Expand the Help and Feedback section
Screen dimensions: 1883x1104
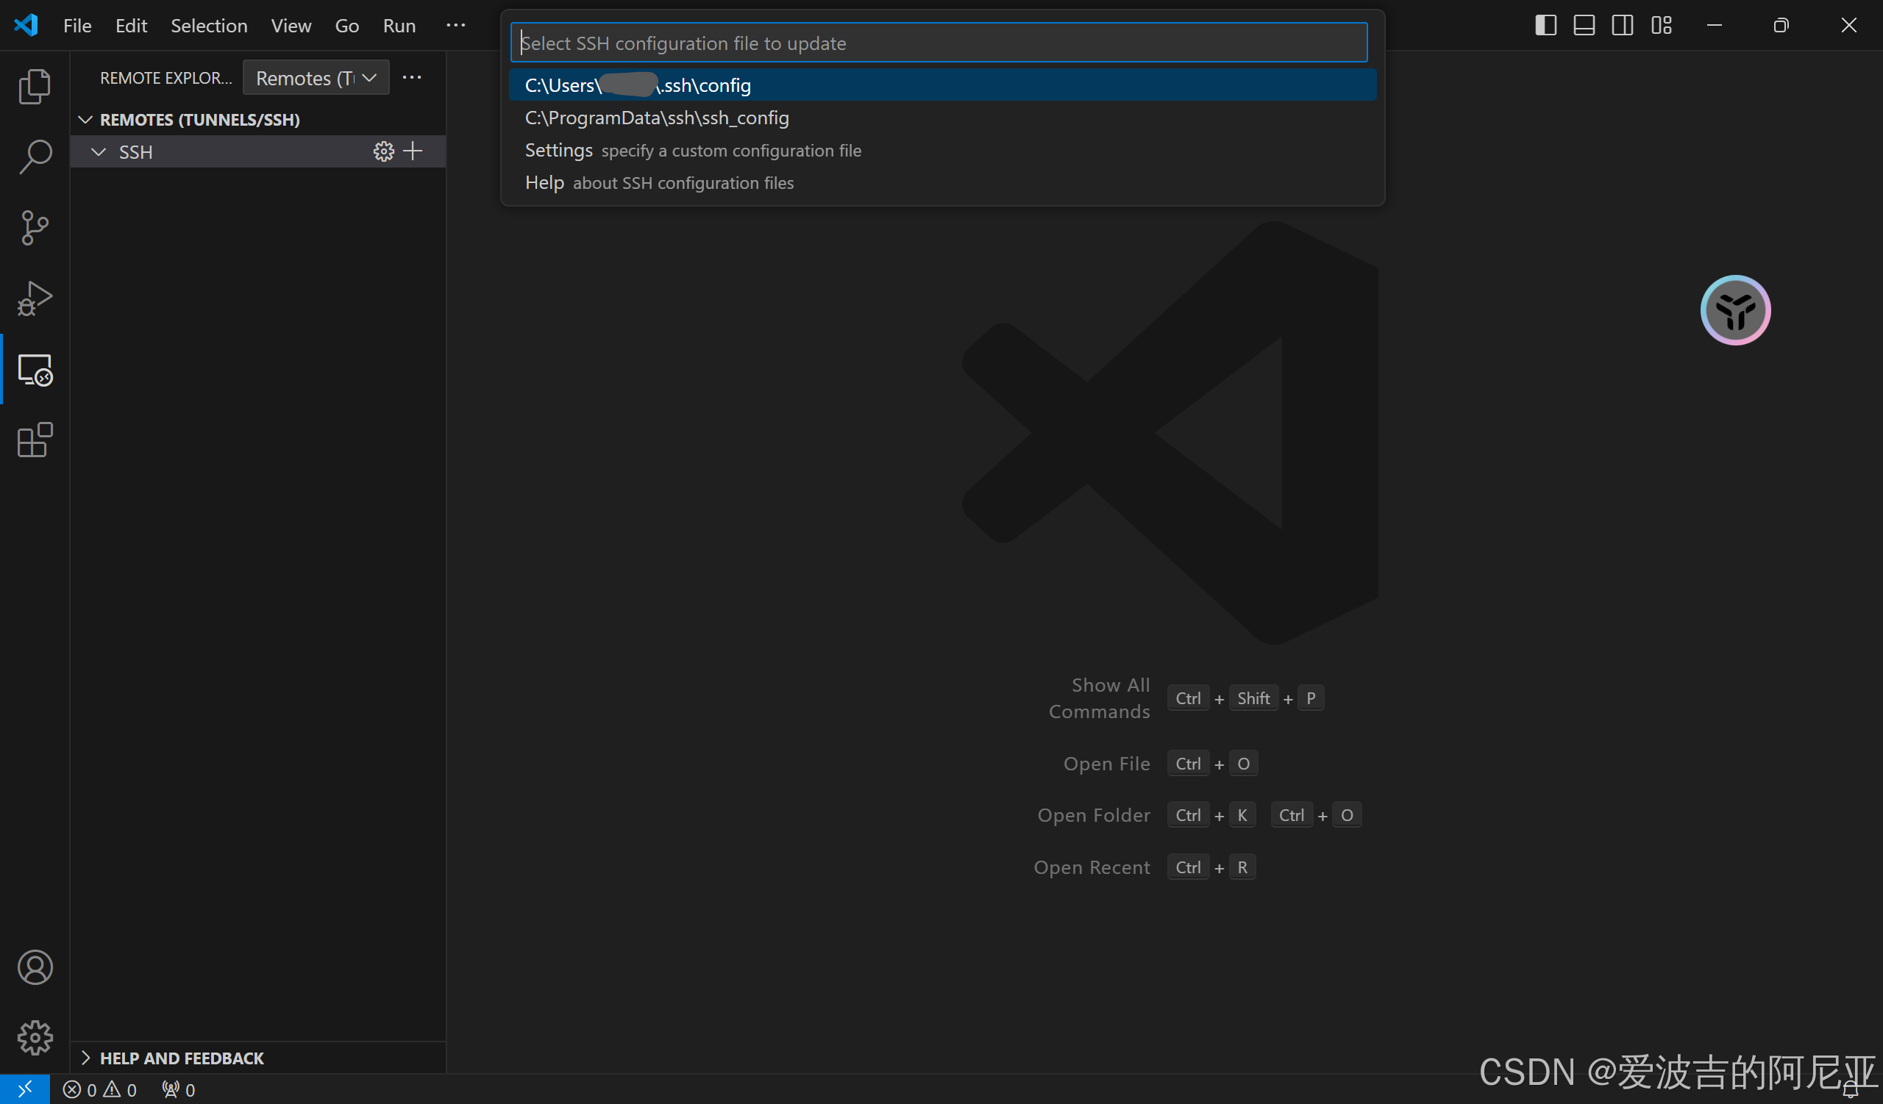pos(182,1058)
